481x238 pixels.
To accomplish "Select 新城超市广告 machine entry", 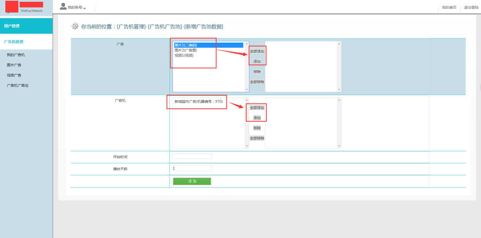I will 198,102.
